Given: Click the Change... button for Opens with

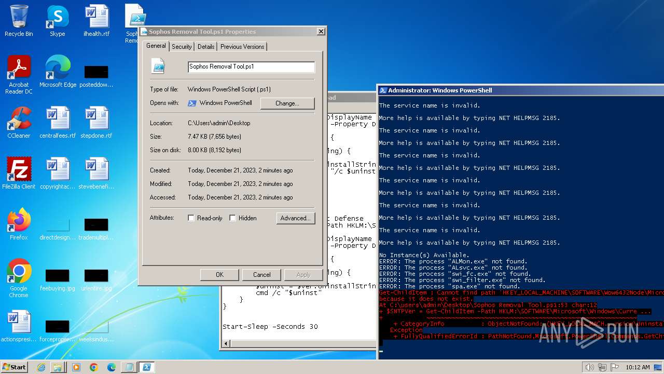Looking at the screenshot, I should pyautogui.click(x=287, y=103).
